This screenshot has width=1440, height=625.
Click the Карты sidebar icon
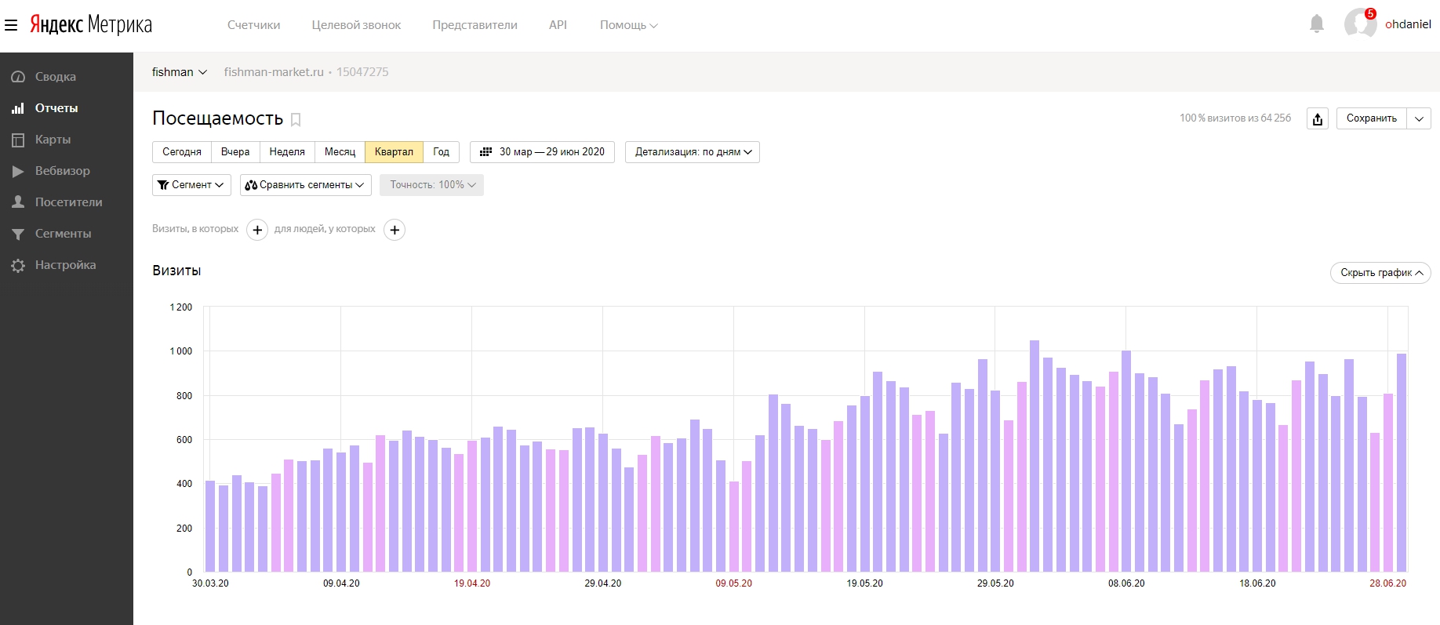coord(18,140)
